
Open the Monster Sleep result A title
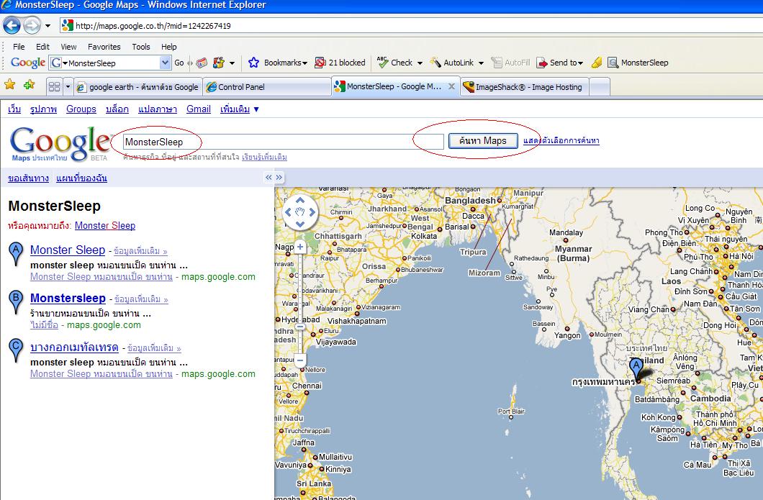tap(68, 250)
